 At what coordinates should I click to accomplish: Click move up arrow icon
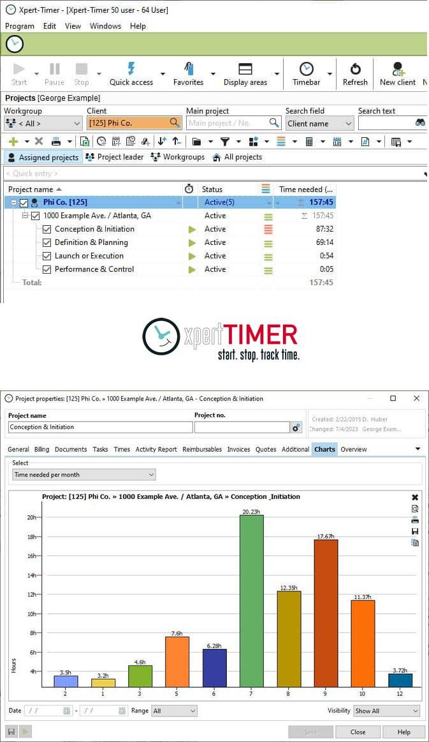[x=177, y=141]
